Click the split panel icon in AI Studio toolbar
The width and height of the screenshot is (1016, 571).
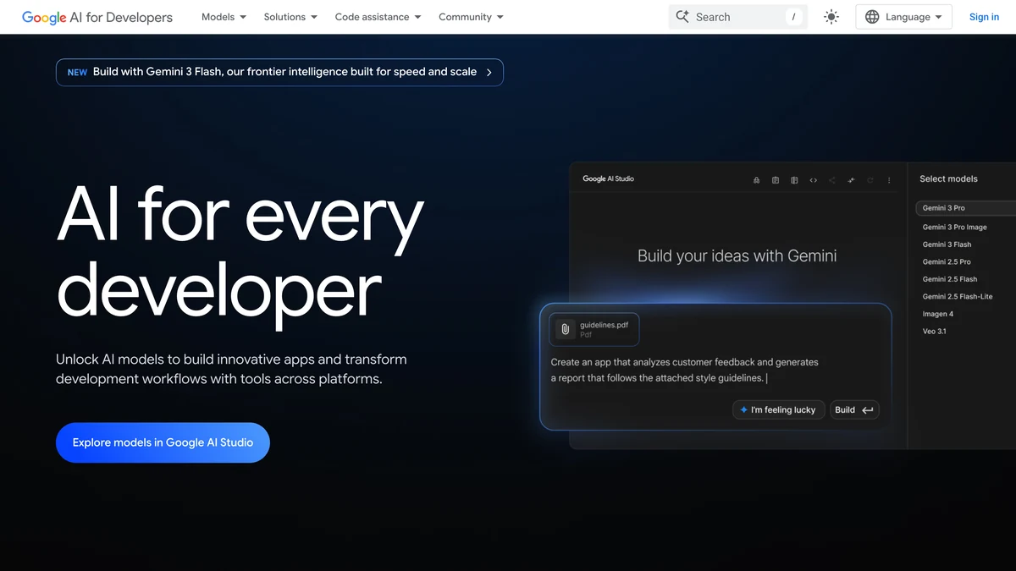(794, 180)
